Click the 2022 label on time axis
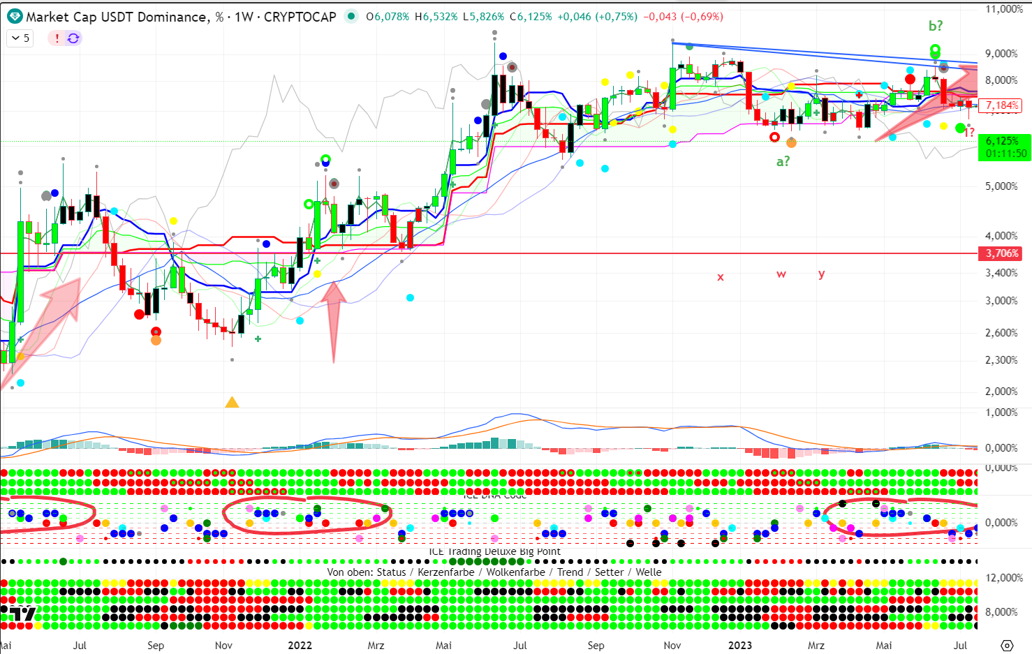This screenshot has width=1032, height=654. [300, 645]
